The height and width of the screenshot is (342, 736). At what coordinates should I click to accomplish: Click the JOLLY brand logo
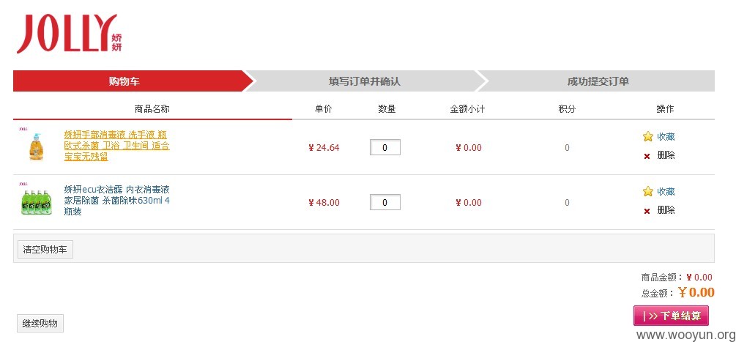[x=70, y=33]
